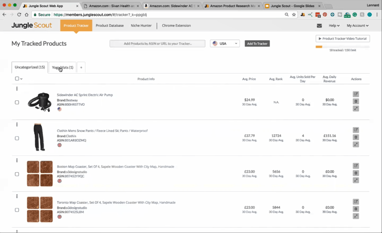The image size is (382, 233).
Task: Click the green NEW badge extension icon
Action: [x=347, y=15]
